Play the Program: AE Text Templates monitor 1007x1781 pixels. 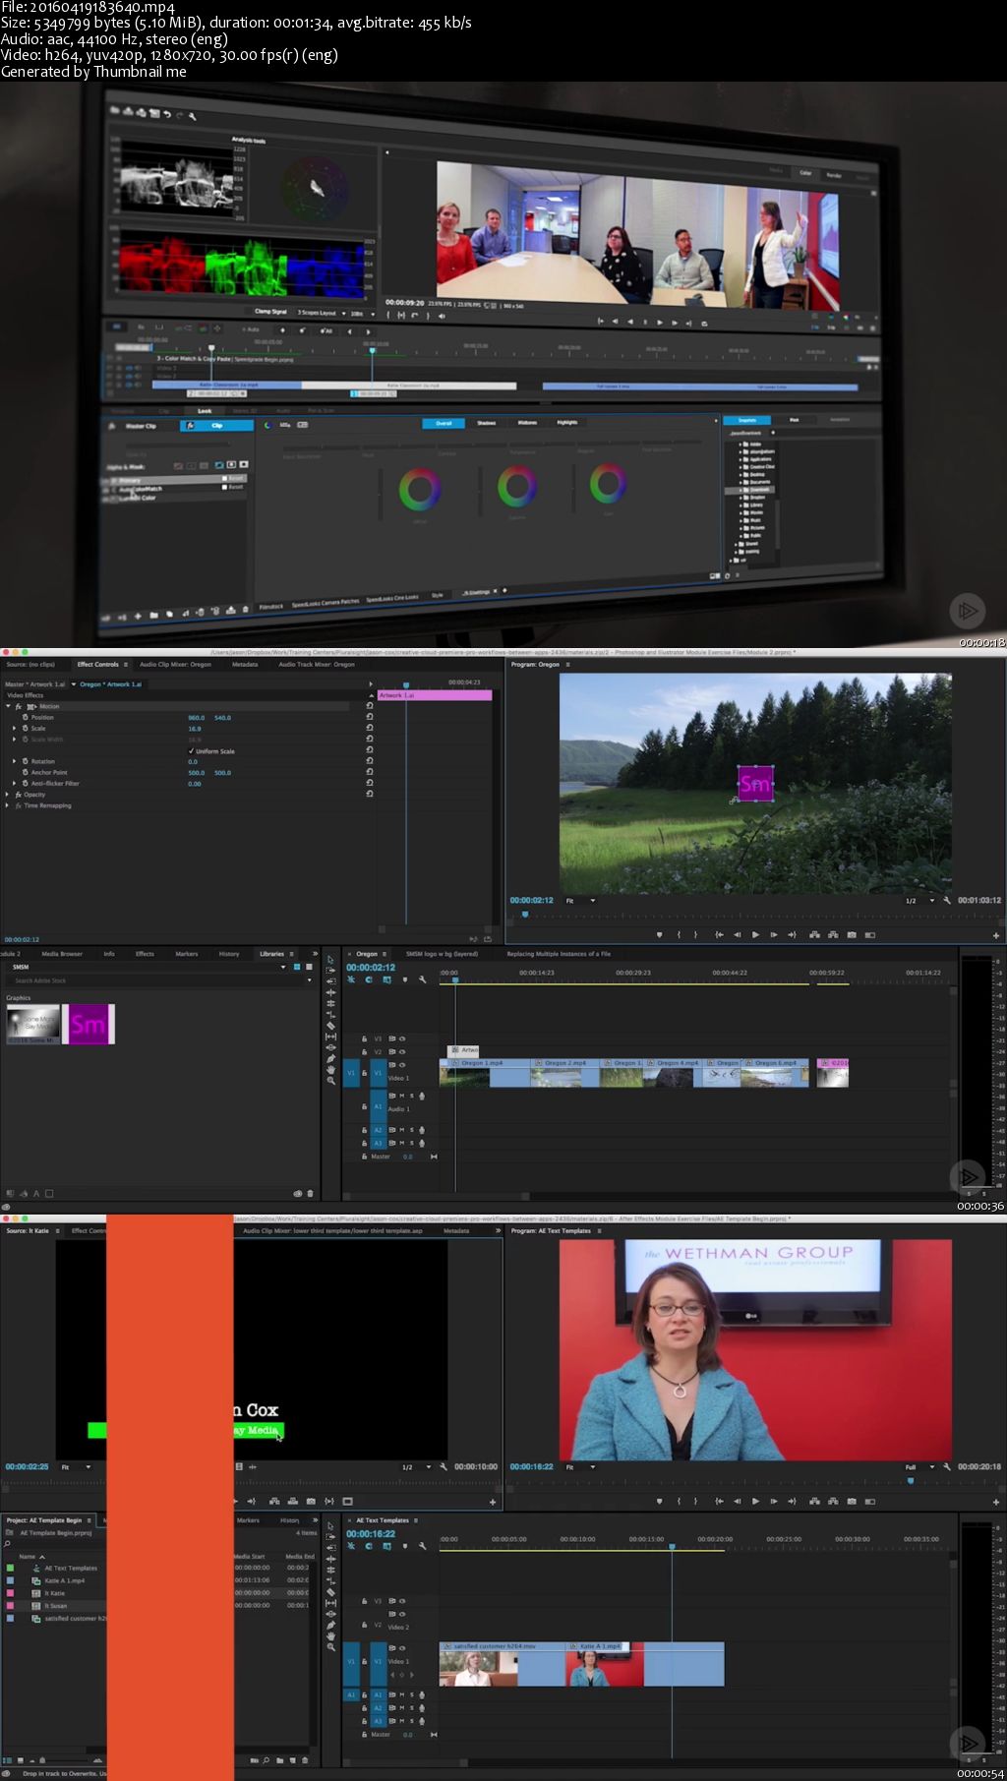(x=755, y=1502)
